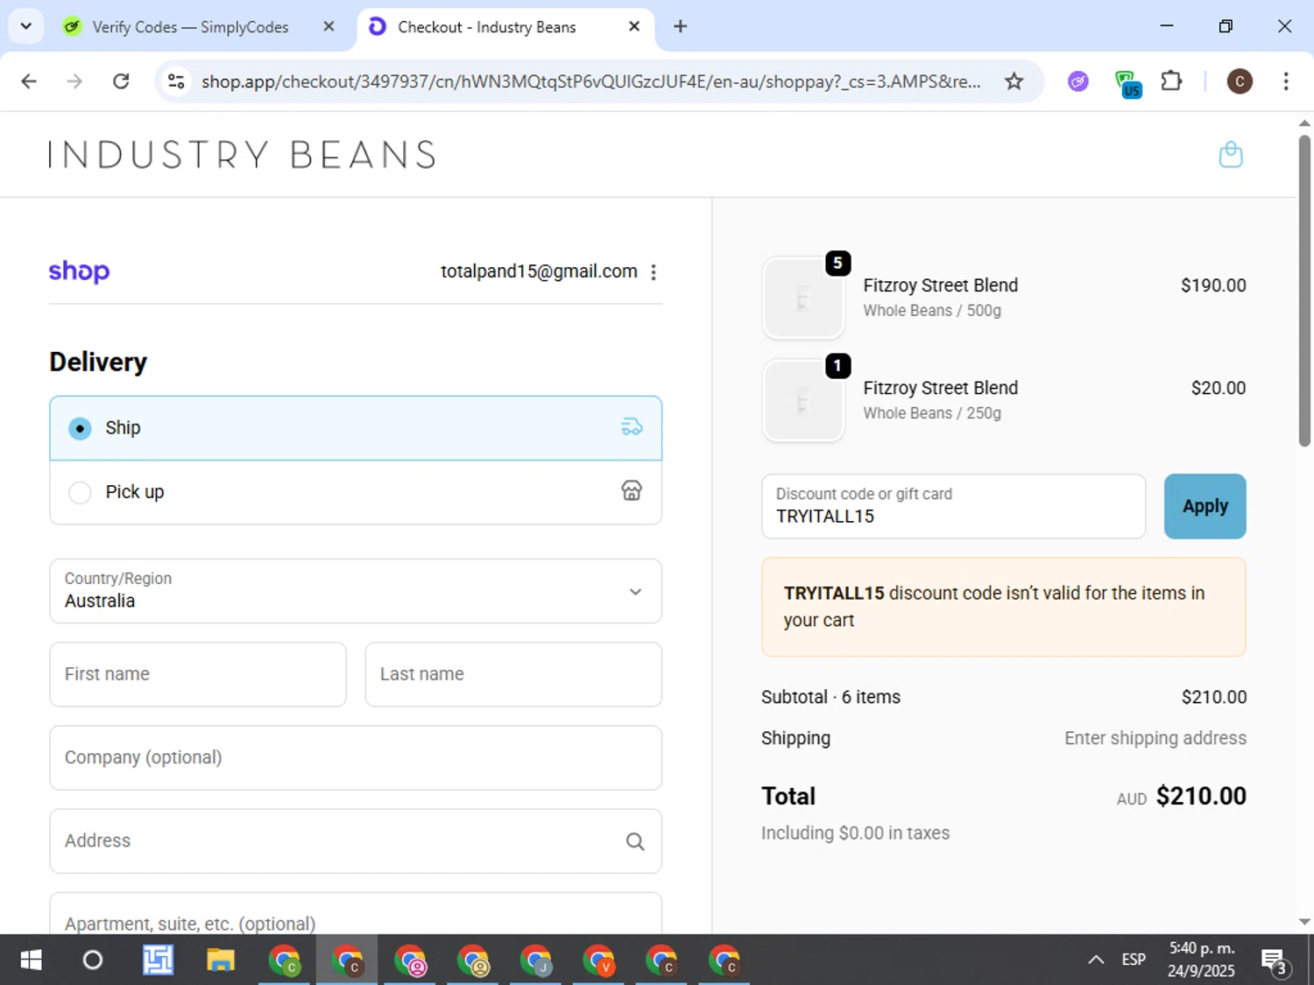
Task: Click into the Last name field
Action: tap(513, 674)
